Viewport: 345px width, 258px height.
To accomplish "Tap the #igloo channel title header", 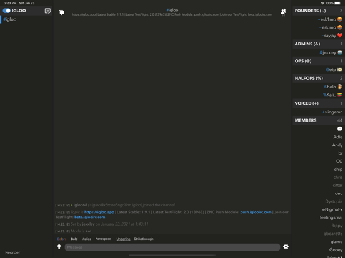I will [172, 10].
